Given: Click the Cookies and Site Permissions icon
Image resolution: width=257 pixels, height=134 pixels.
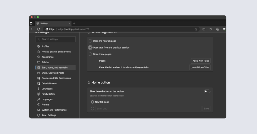Looking at the screenshot, I should (38, 78).
